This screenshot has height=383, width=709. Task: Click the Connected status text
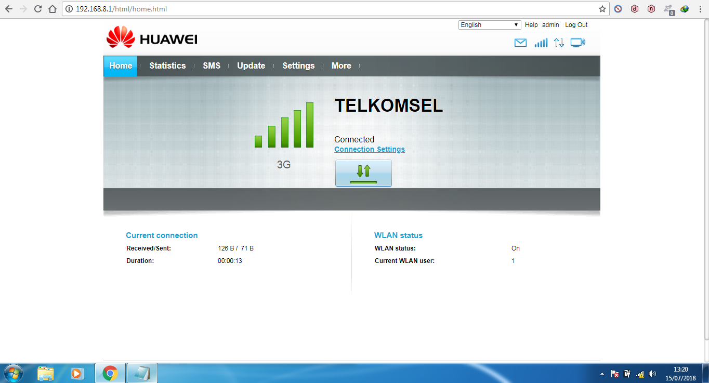point(354,139)
